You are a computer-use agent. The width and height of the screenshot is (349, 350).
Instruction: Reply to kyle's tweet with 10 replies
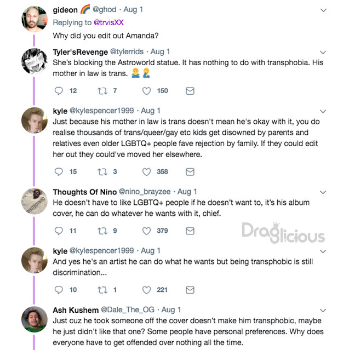[x=59, y=290]
